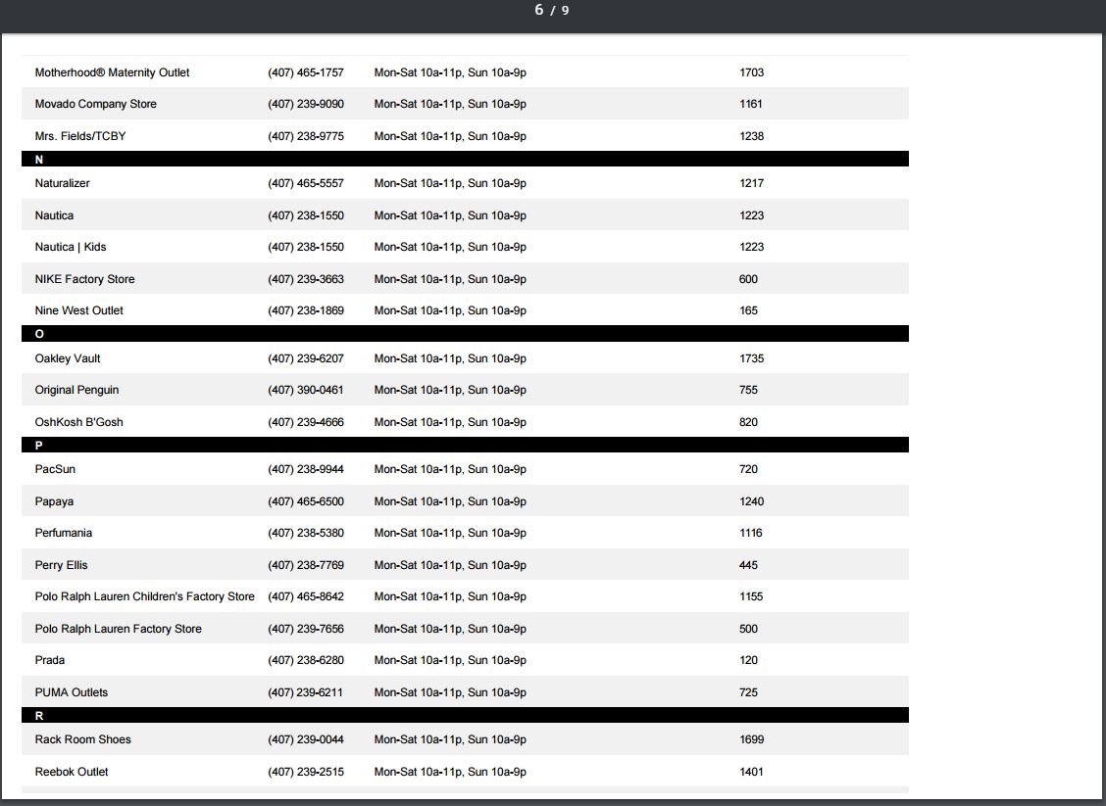This screenshot has width=1106, height=806.
Task: Click the letter R section header
Action: coord(39,716)
